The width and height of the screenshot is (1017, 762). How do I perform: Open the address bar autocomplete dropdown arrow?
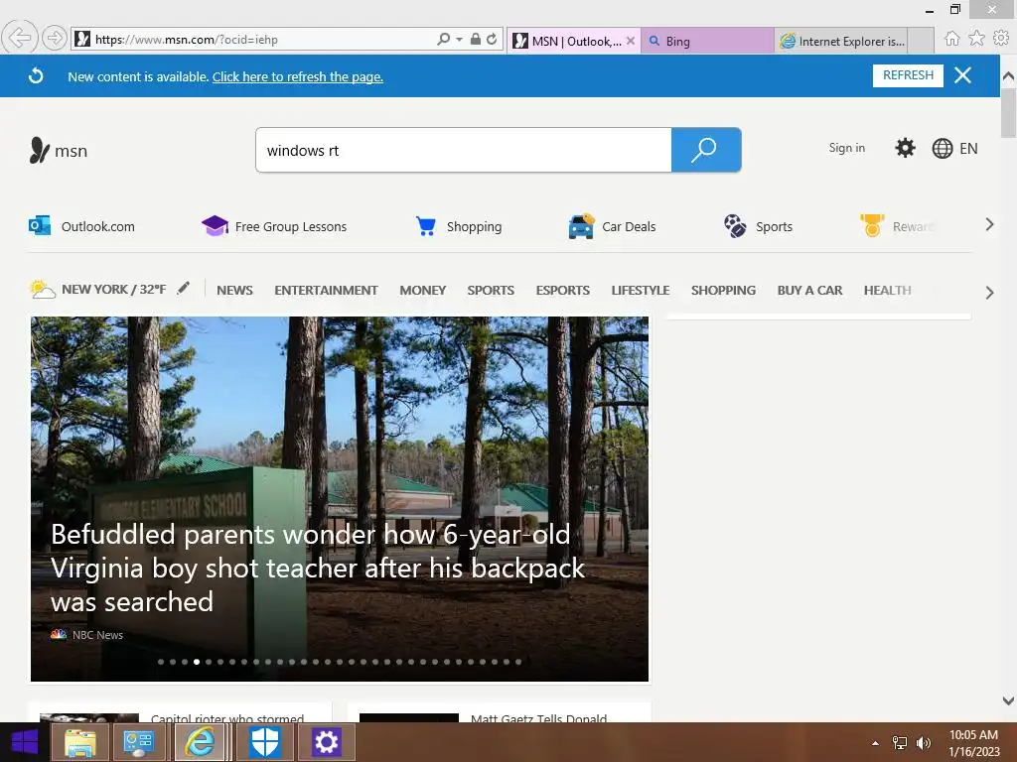459,40
